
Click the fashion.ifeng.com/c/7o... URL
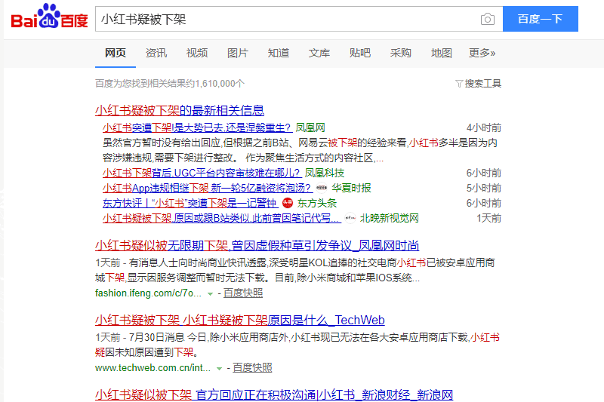pyautogui.click(x=148, y=293)
